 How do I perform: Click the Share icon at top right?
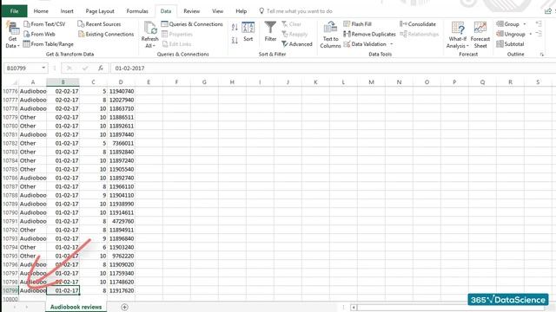[548, 11]
